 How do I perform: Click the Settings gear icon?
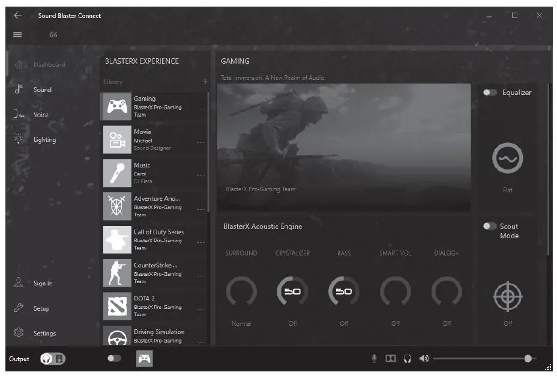(x=19, y=332)
